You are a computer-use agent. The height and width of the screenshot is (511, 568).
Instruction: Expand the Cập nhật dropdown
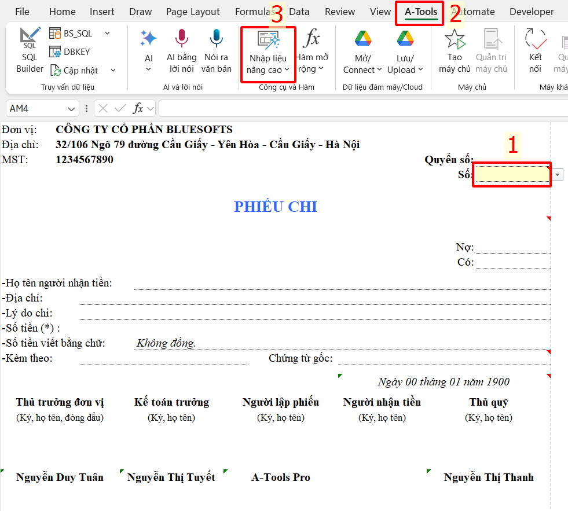tap(113, 71)
